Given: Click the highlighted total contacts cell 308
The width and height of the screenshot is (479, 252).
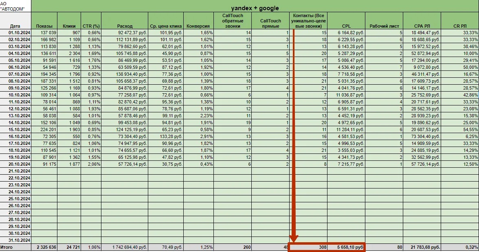Looking at the screenshot, I should click(308, 247).
